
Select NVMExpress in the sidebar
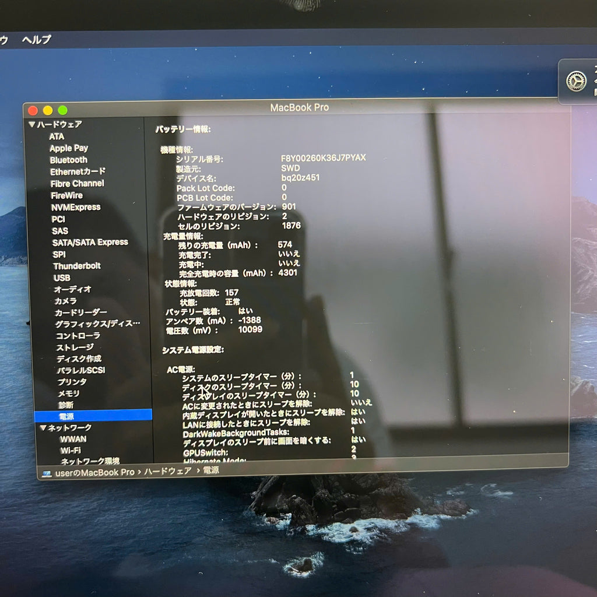pyautogui.click(x=76, y=207)
